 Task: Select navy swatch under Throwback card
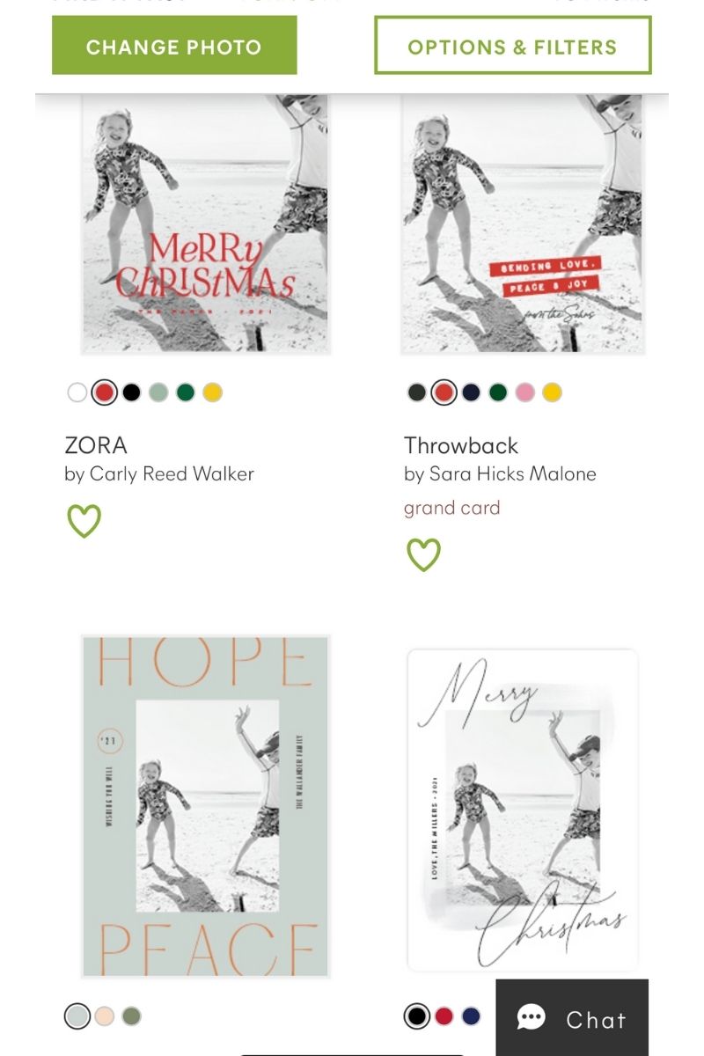coord(471,392)
